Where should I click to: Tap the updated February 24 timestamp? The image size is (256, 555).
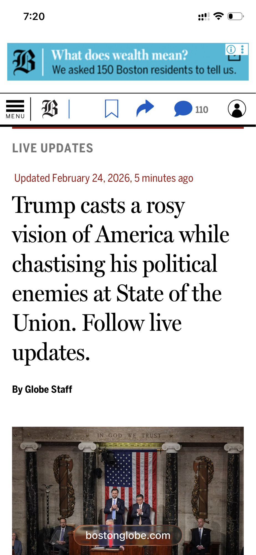[104, 178]
